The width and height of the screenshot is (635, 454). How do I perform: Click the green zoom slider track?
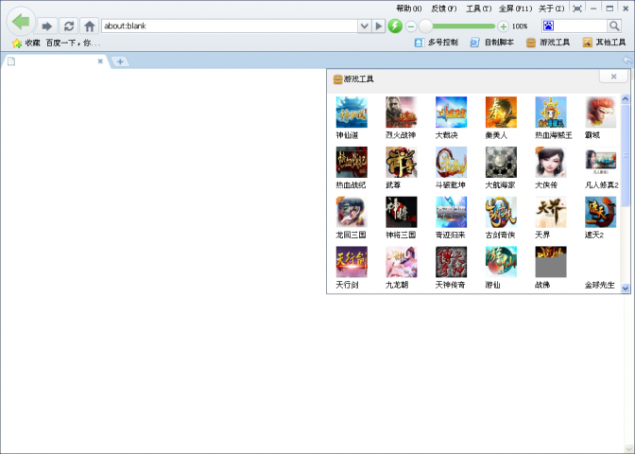click(x=464, y=26)
